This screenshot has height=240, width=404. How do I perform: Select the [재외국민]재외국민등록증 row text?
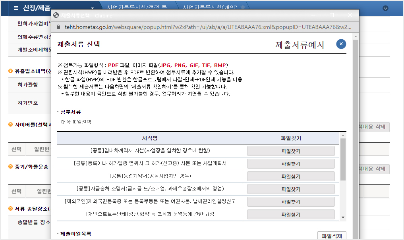pyautogui.click(x=150, y=201)
